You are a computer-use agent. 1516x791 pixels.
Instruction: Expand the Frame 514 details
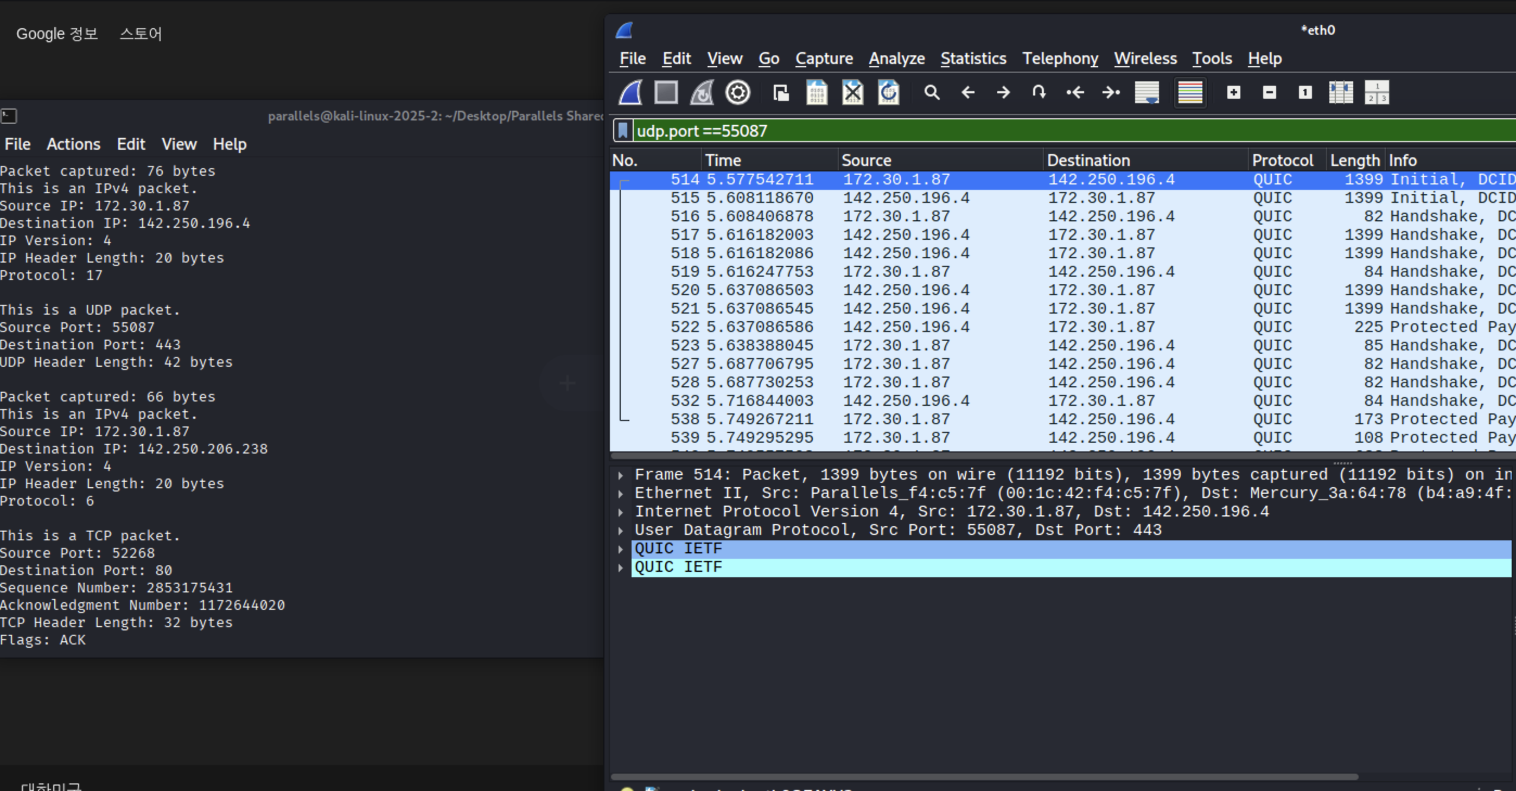coord(620,475)
